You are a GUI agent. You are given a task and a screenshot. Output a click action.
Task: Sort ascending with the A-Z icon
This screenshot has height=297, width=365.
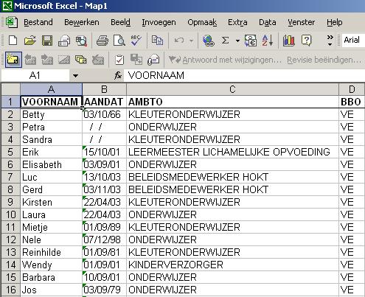coord(268,41)
